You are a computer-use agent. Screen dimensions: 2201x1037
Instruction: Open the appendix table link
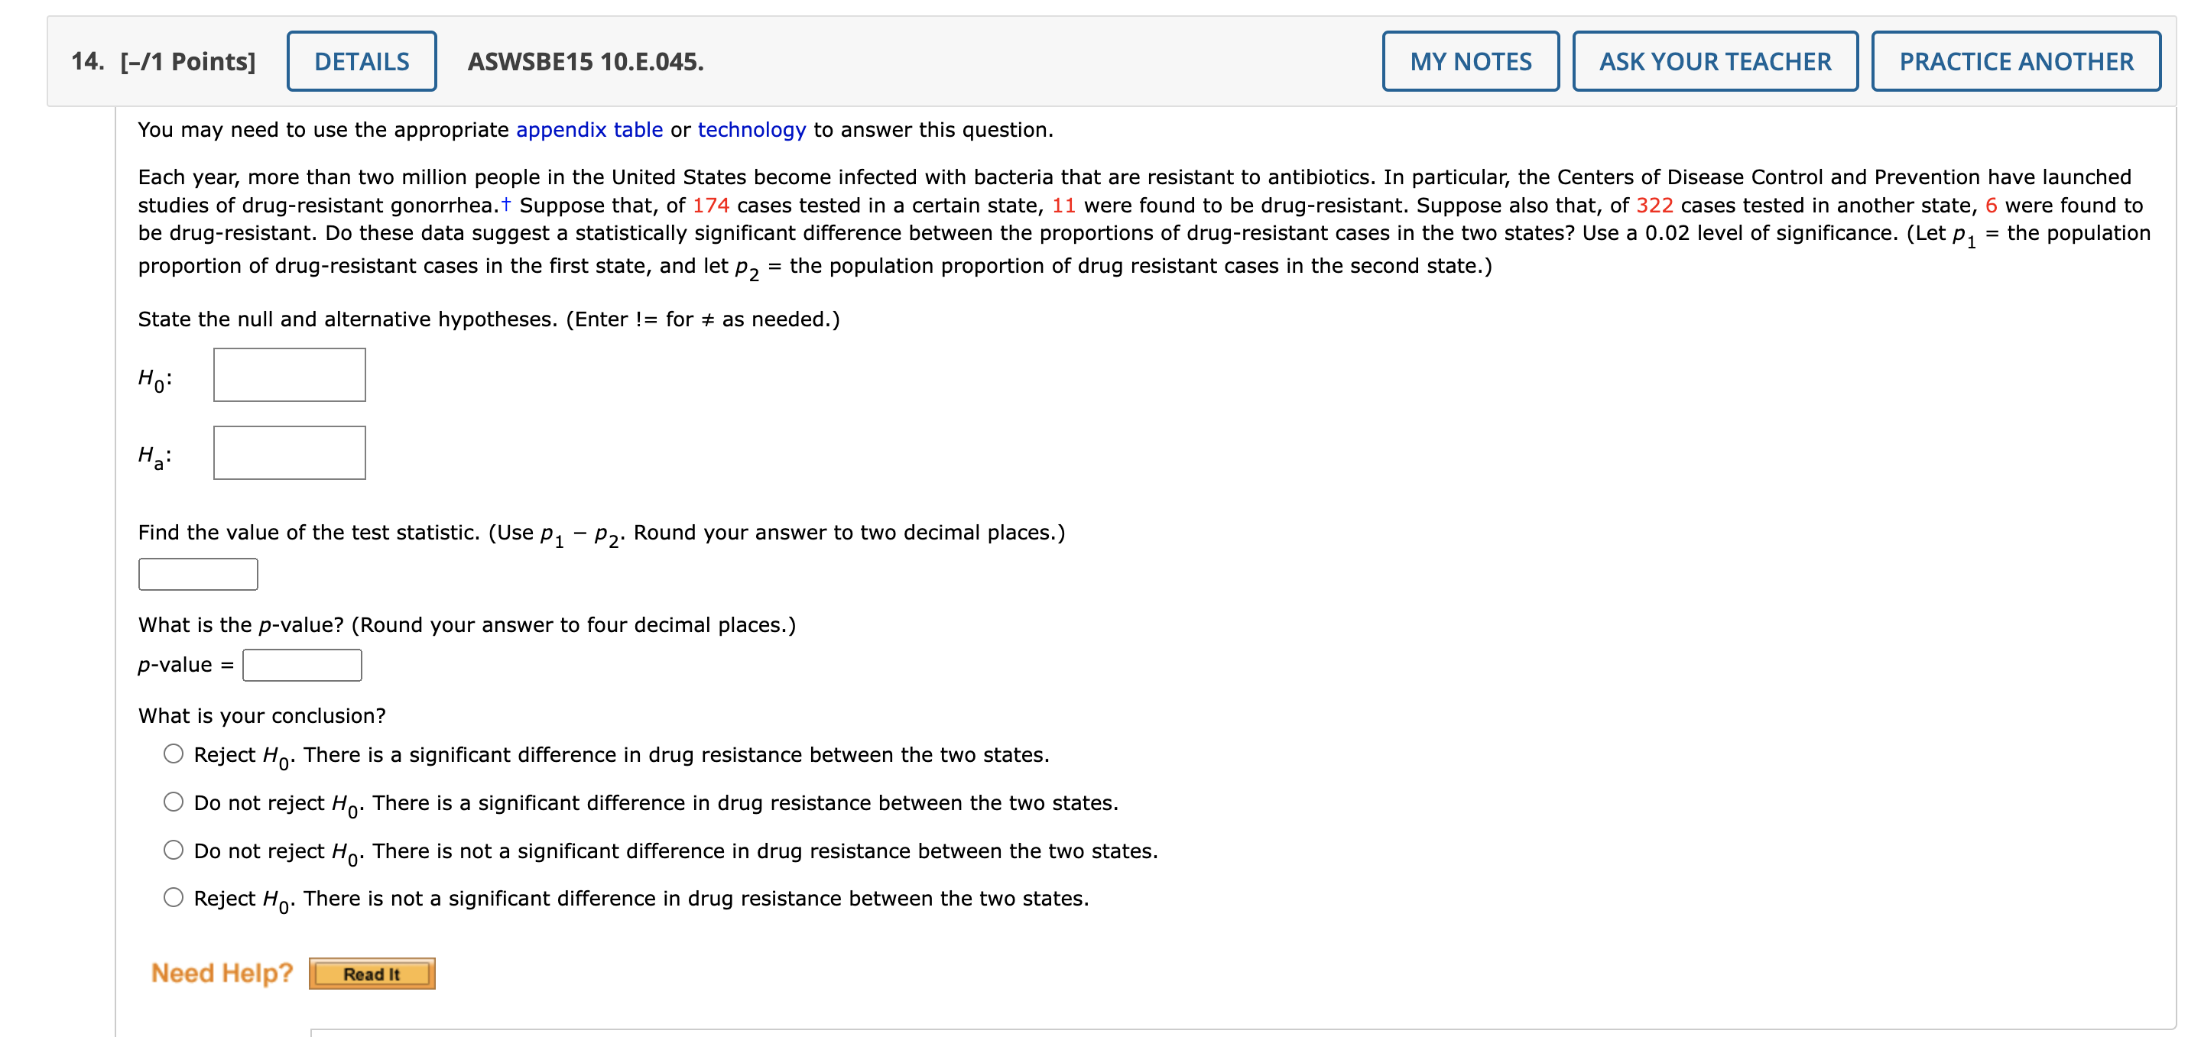[x=588, y=130]
